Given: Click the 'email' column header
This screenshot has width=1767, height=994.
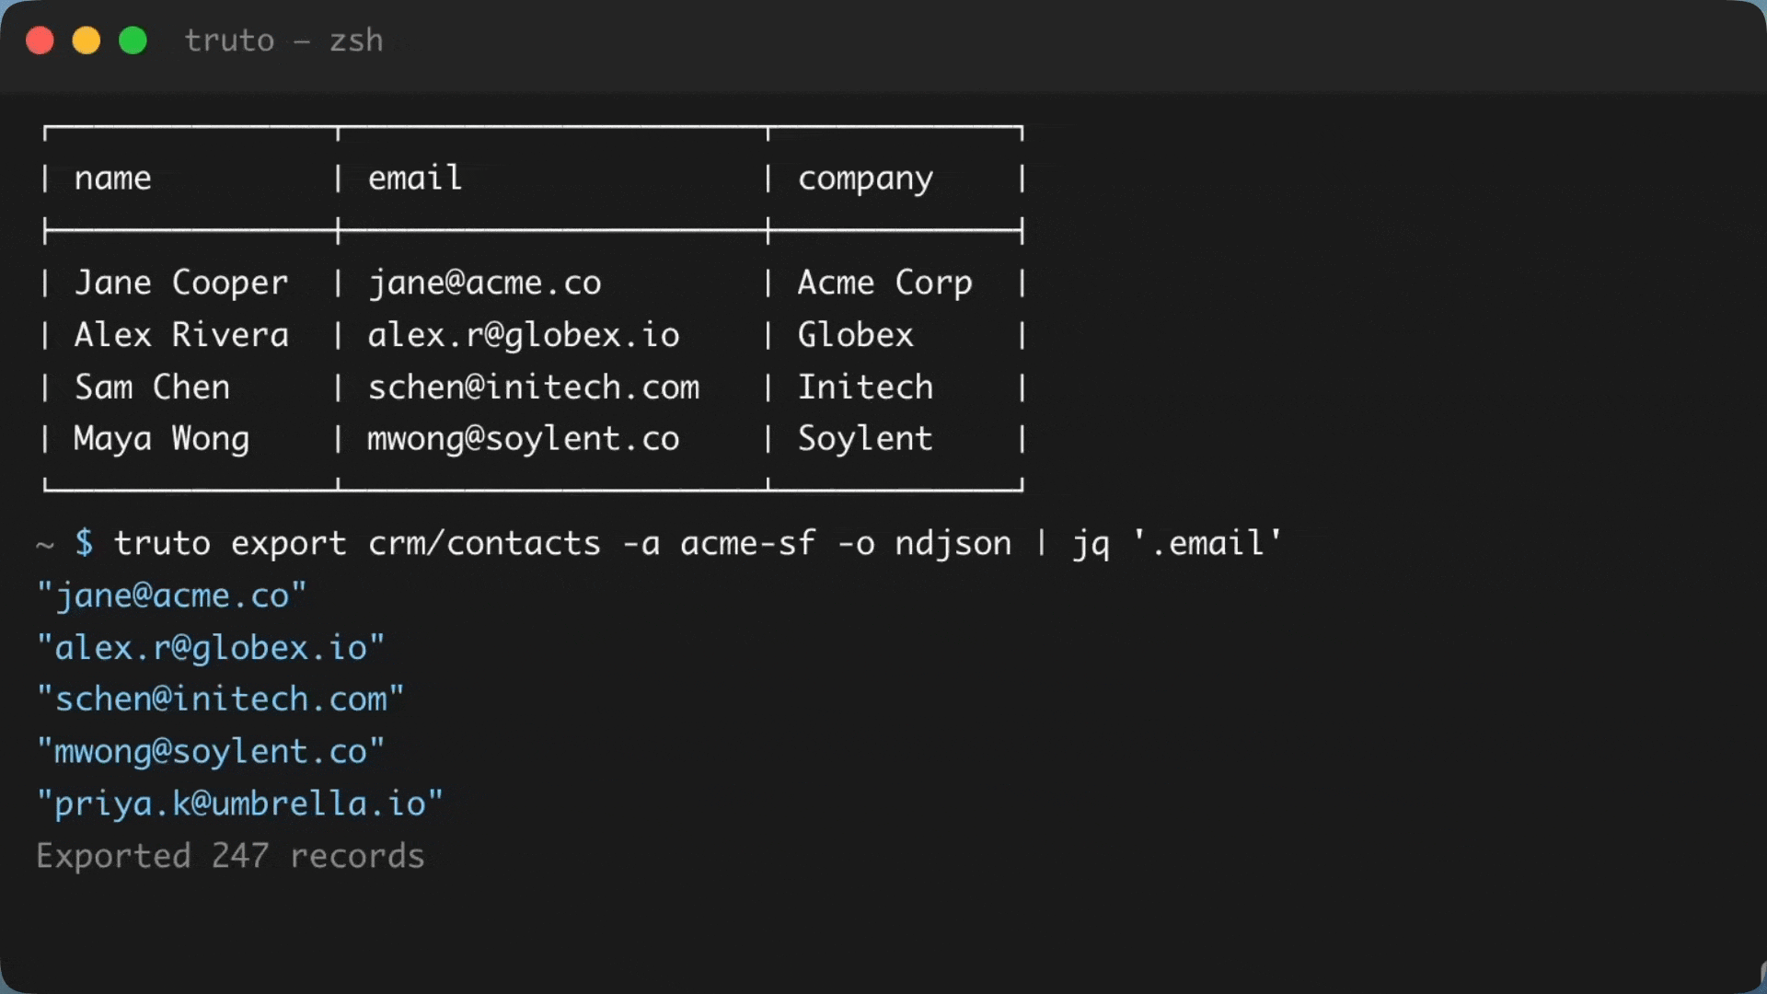Looking at the screenshot, I should pos(415,178).
